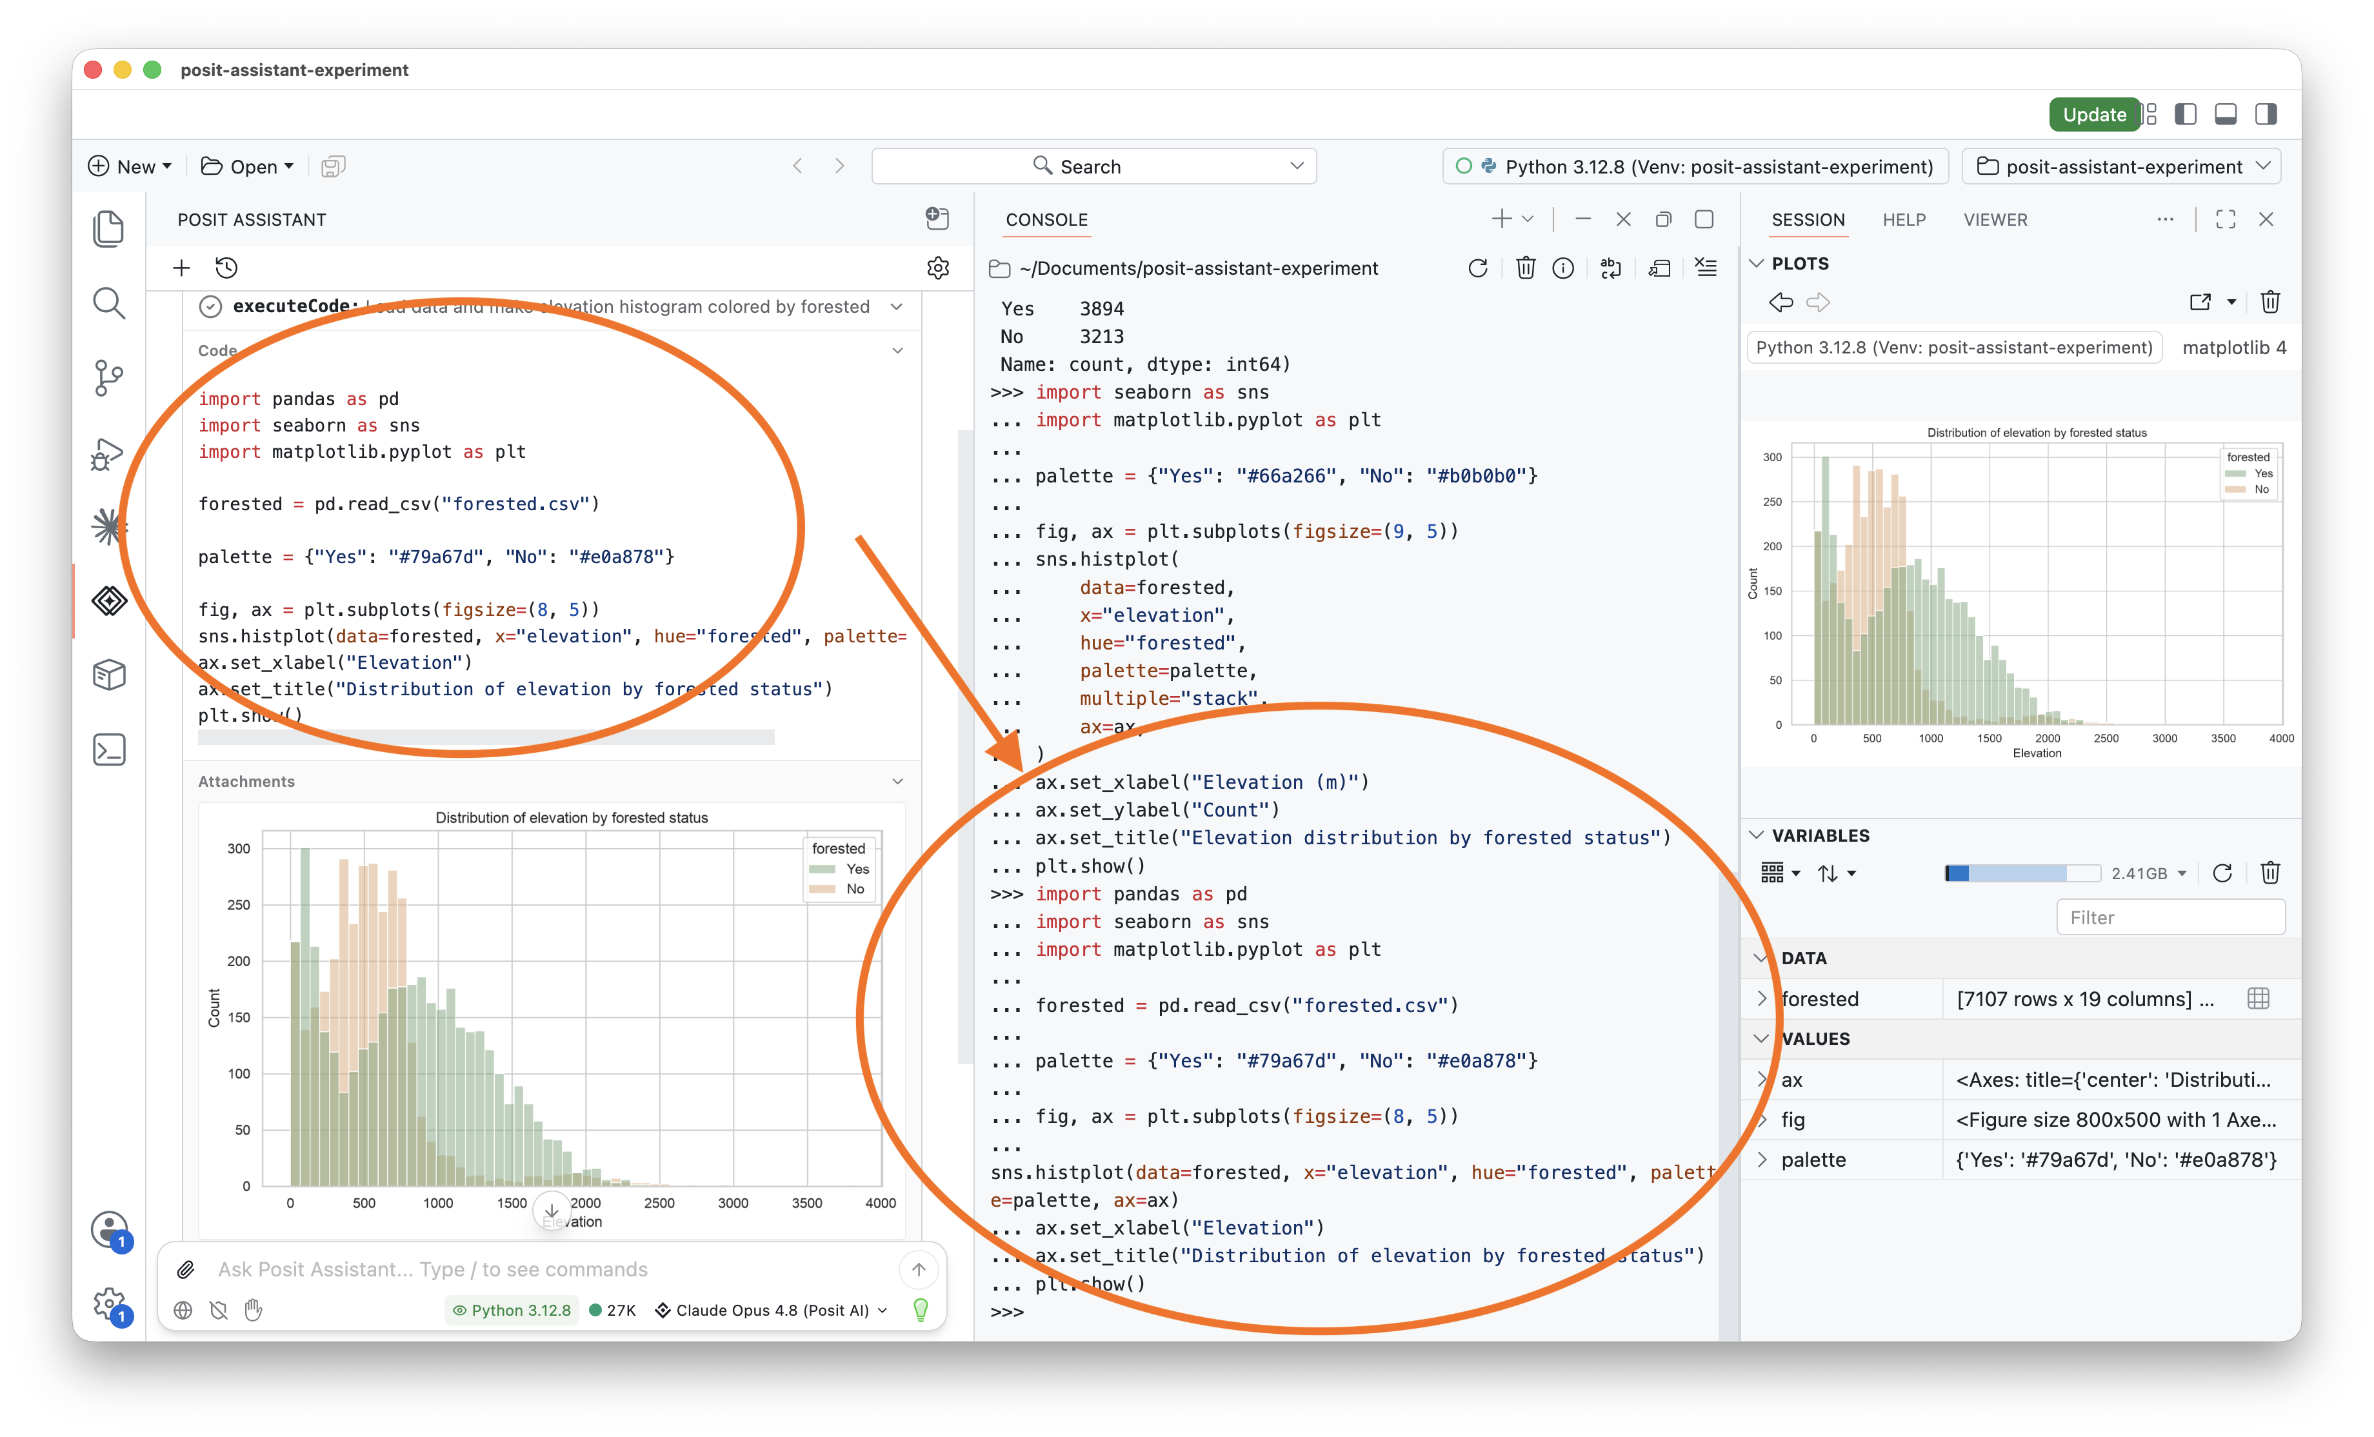Viewport: 2374px width, 1437px height.
Task: Start a new chat with plus icon
Action: coord(181,268)
